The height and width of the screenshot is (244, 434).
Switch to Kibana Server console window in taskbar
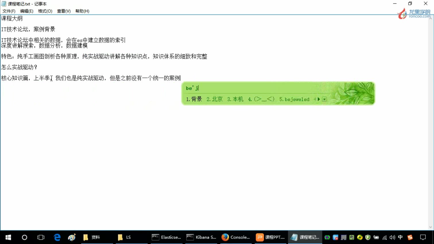[x=201, y=237]
